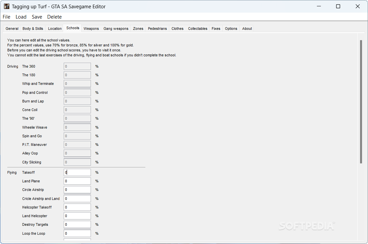368x244 pixels.
Task: Click the 'Destroy Targets' label text
Action: pos(35,224)
